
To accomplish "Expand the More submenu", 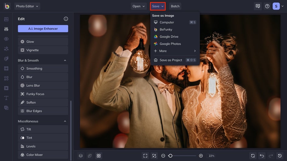I will (175, 51).
